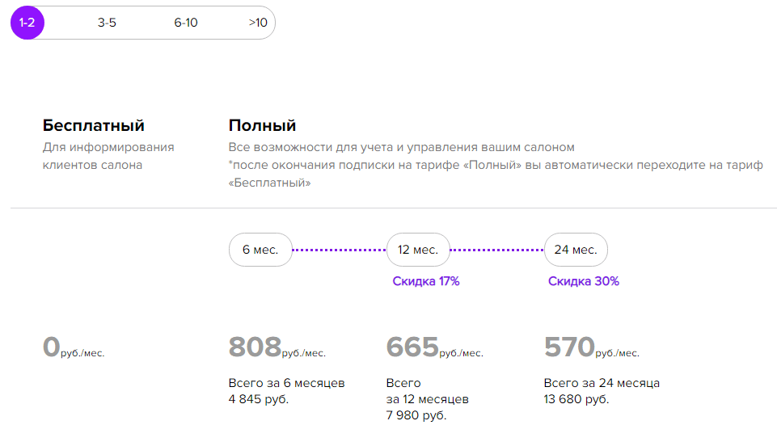Click the free plan description text
This screenshot has height=425, width=777.
108,156
